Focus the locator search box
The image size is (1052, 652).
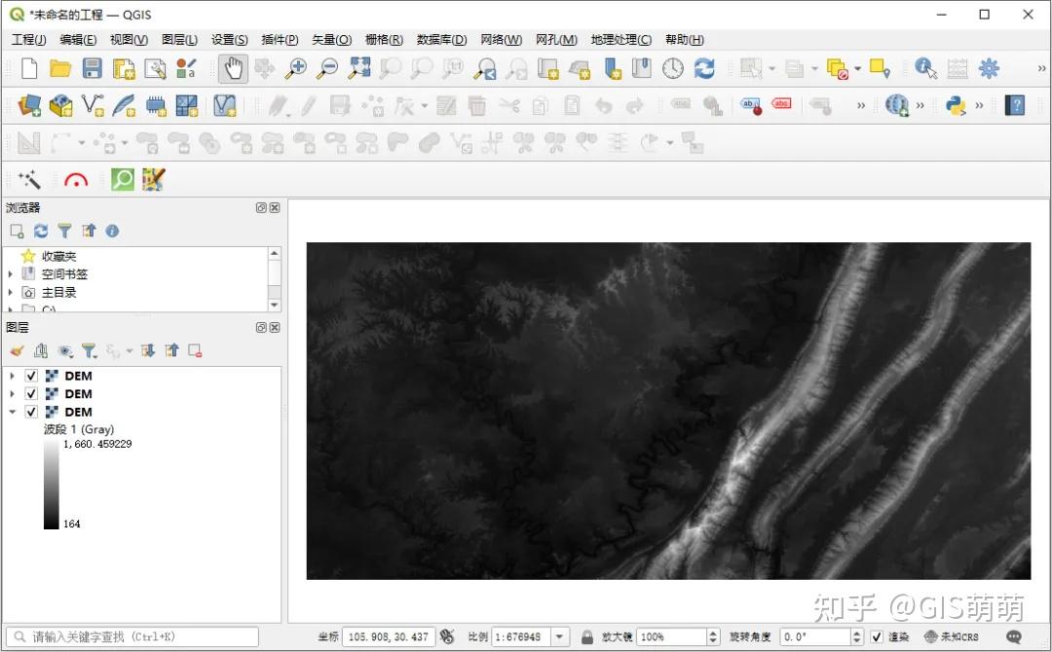[x=132, y=636]
